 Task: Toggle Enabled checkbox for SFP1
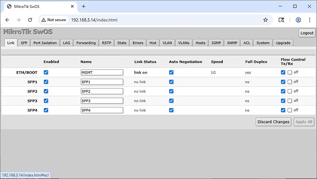tap(46, 82)
